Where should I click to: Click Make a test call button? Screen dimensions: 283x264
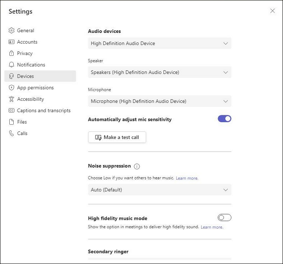pos(117,137)
